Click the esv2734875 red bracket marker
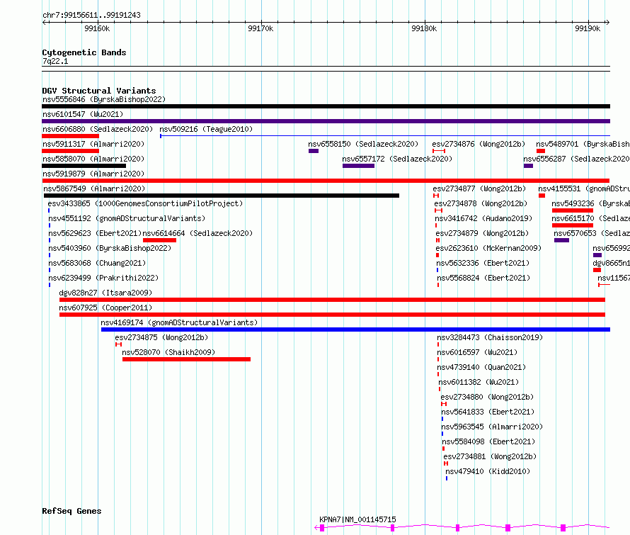Image resolution: width=630 pixels, height=535 pixels. pyautogui.click(x=118, y=344)
